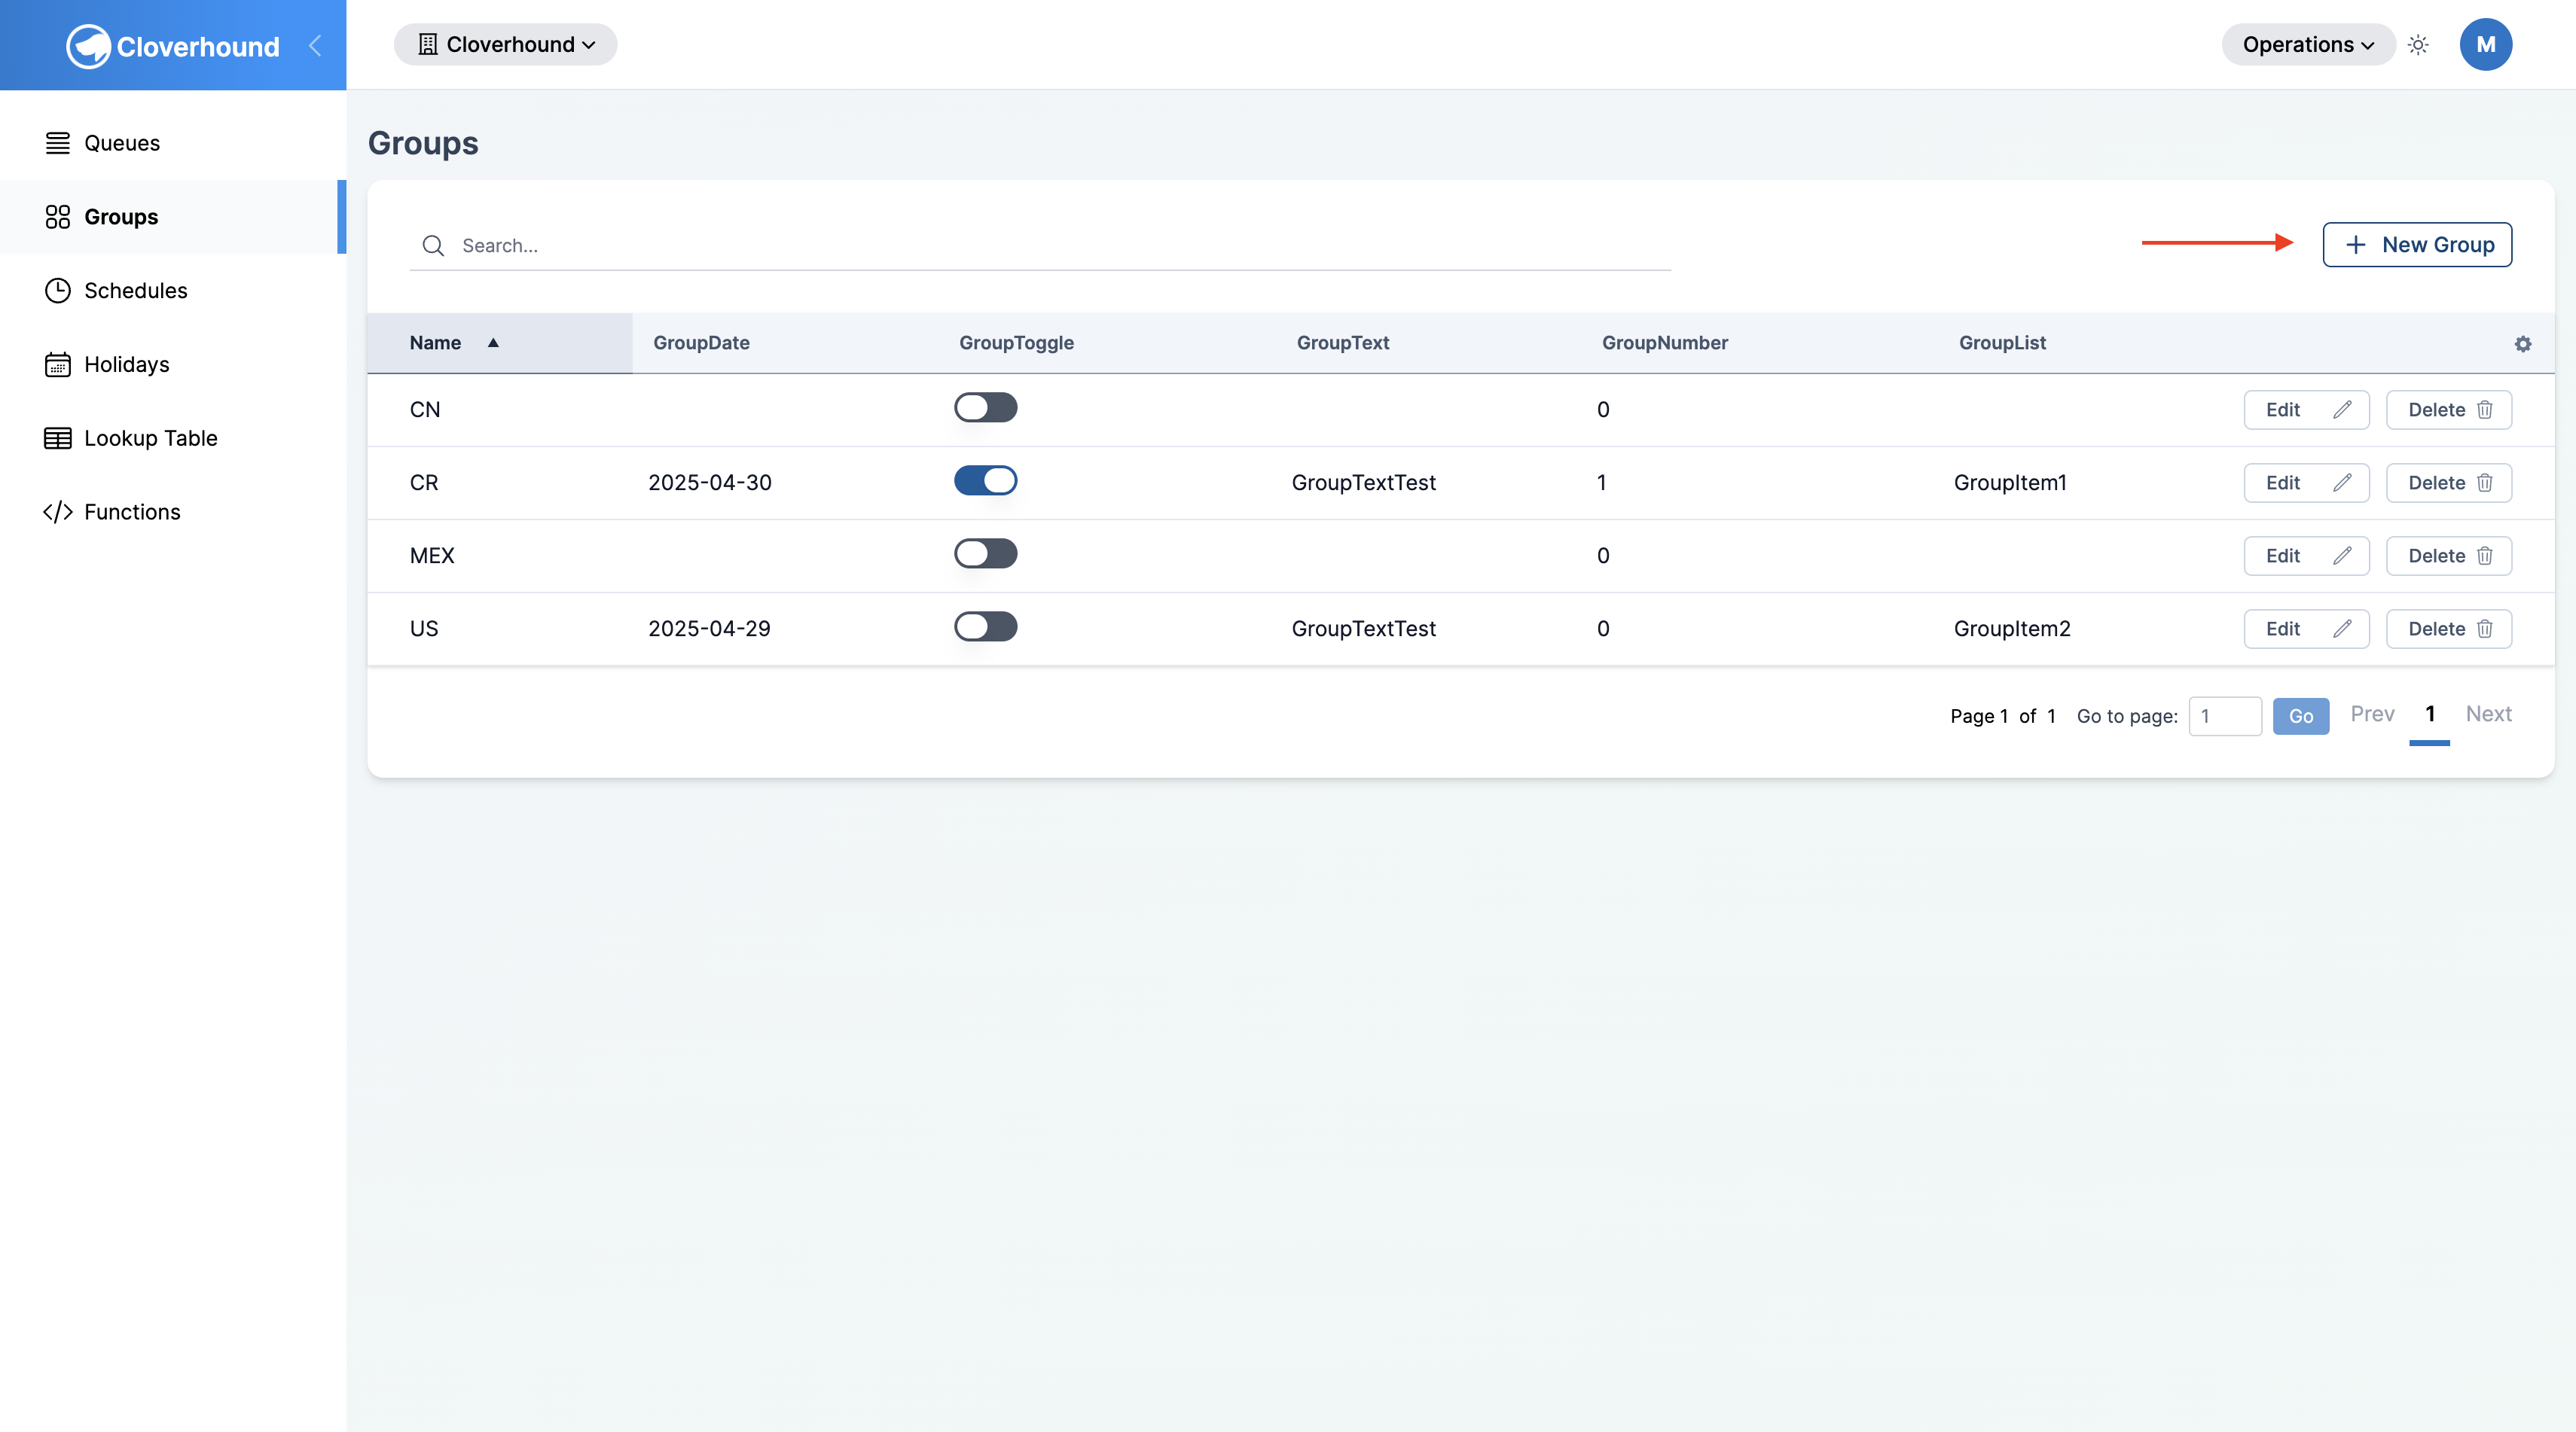Viewport: 2576px width, 1432px height.
Task: Click the Prev page link
Action: 2372,714
